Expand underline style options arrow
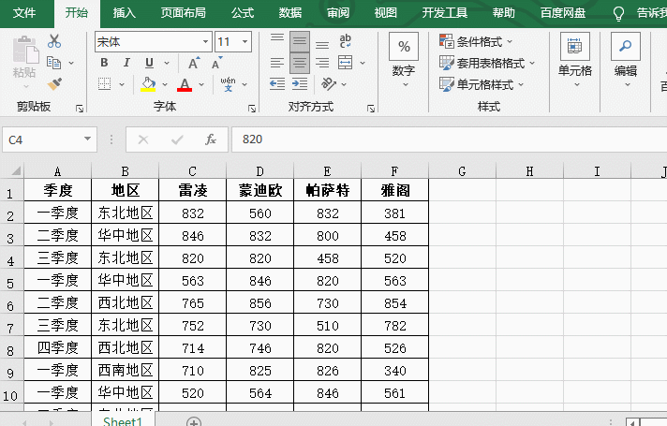Image resolution: width=667 pixels, height=426 pixels. pos(167,63)
